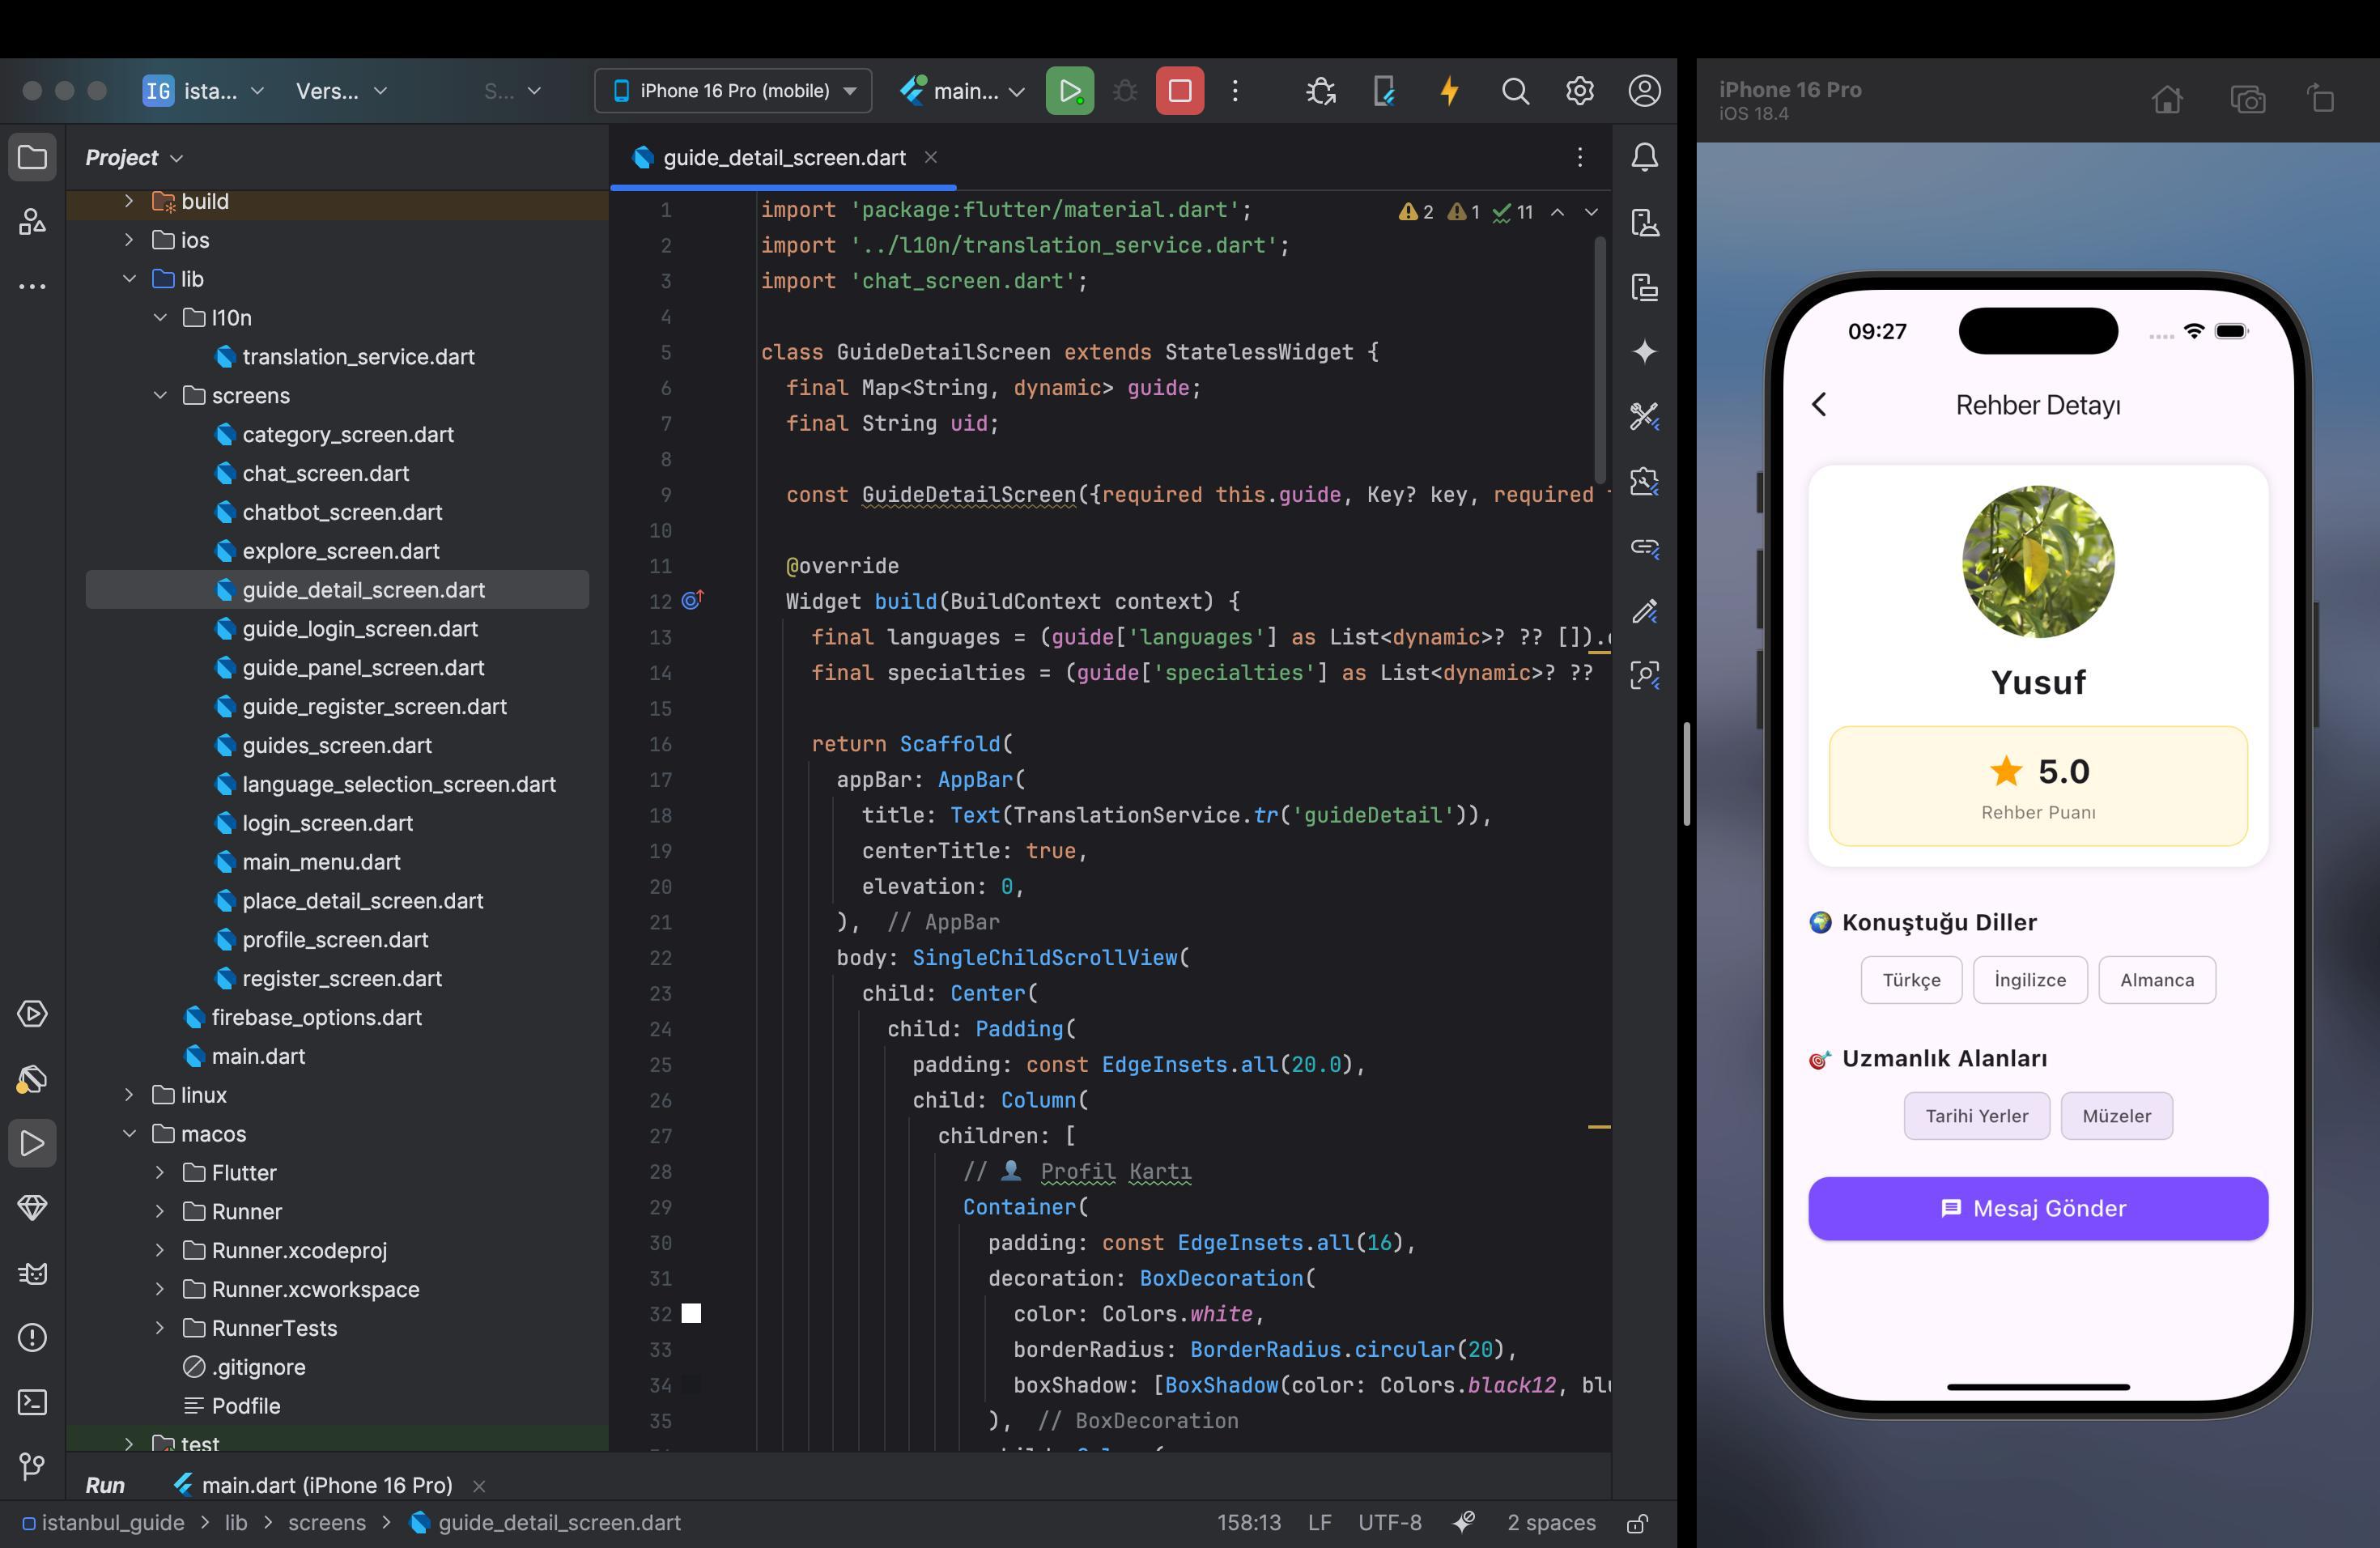Click Flutter Hot Reload lightning icon
This screenshot has height=1548, width=2380.
(1449, 91)
